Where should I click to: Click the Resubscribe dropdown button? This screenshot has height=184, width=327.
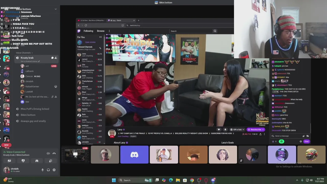(x=256, y=130)
